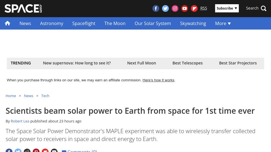Share article on Facebook below summary
This screenshot has width=271, height=152.
[x=9, y=150]
